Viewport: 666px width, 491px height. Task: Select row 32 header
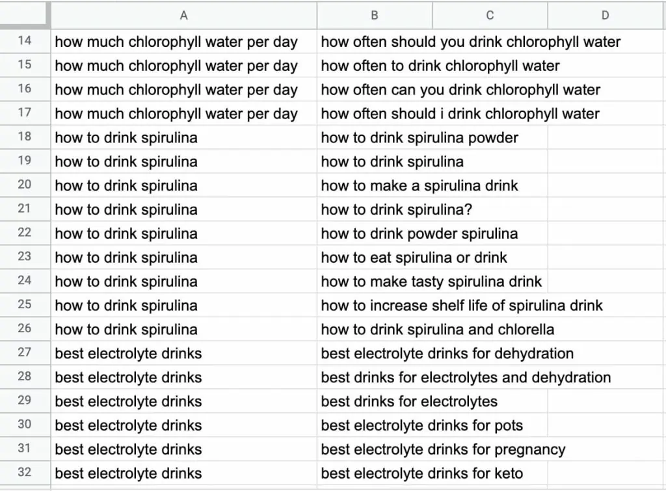click(x=25, y=472)
